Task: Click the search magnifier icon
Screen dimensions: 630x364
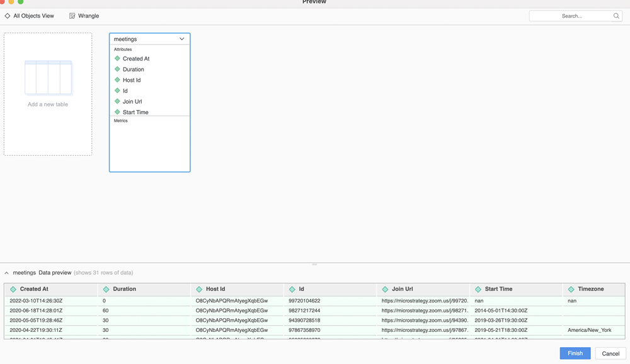Action: tap(616, 16)
